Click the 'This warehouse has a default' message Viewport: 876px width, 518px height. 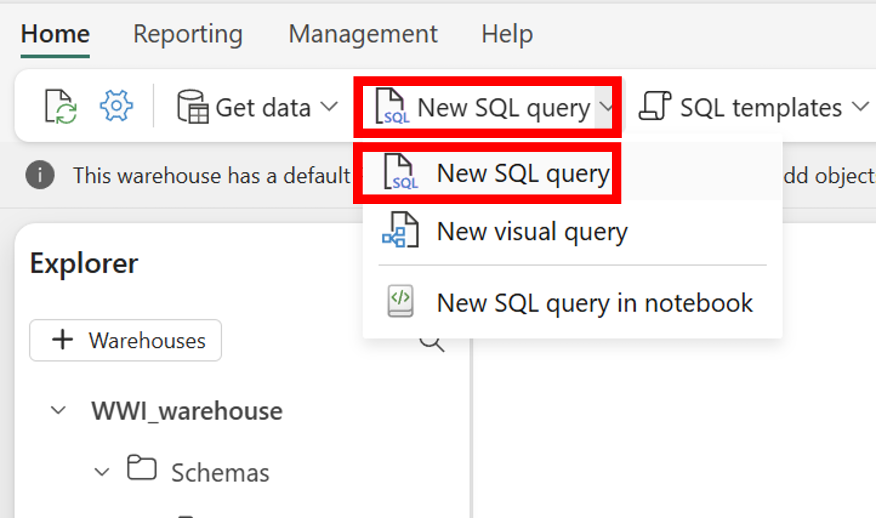pyautogui.click(x=212, y=175)
